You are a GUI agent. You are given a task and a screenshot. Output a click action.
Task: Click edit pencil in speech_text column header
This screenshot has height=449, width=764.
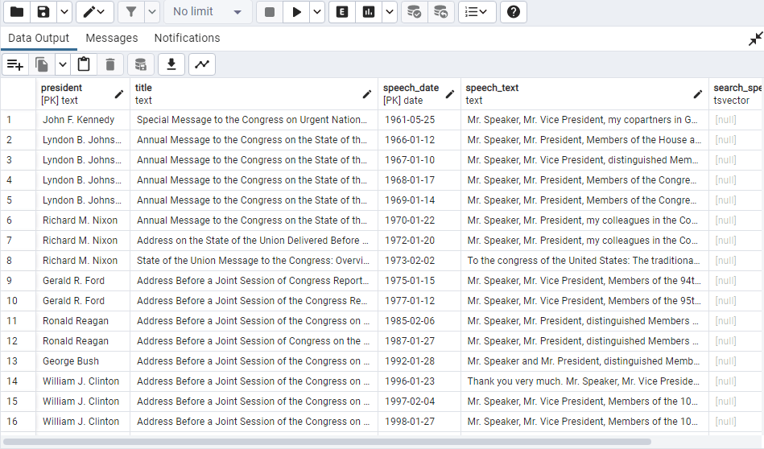(698, 94)
